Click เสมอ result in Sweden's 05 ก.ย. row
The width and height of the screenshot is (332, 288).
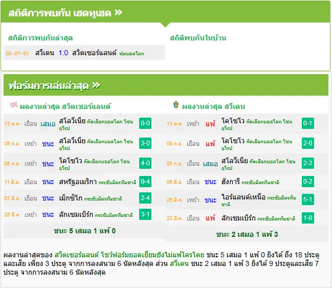tap(210, 164)
